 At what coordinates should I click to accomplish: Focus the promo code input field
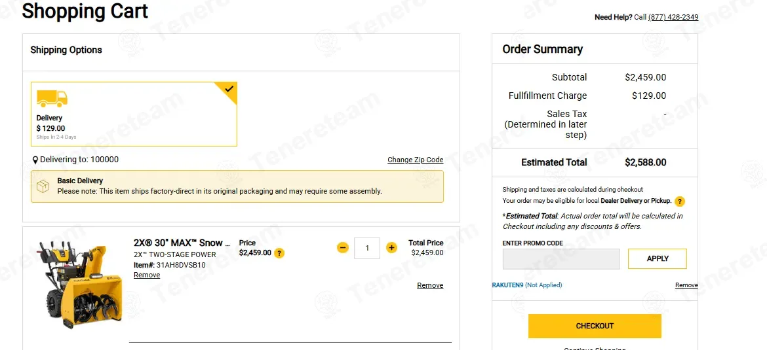pos(561,258)
